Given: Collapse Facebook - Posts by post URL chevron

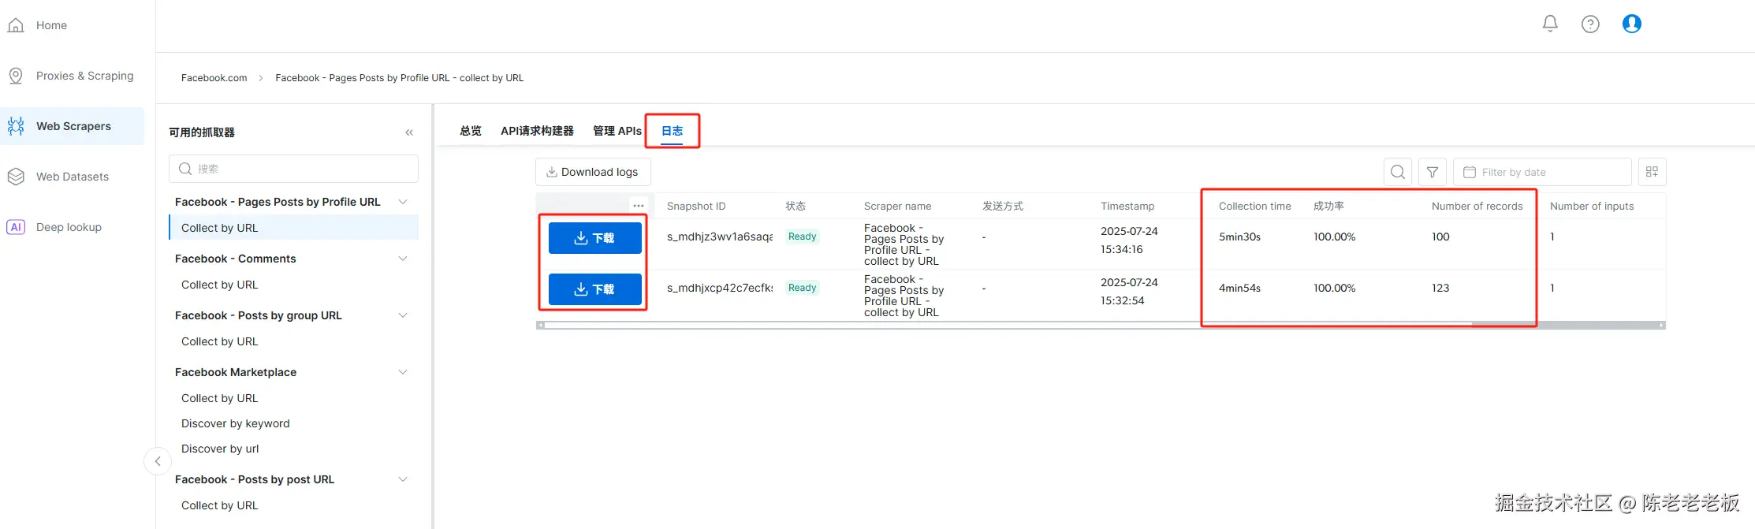Looking at the screenshot, I should [403, 479].
